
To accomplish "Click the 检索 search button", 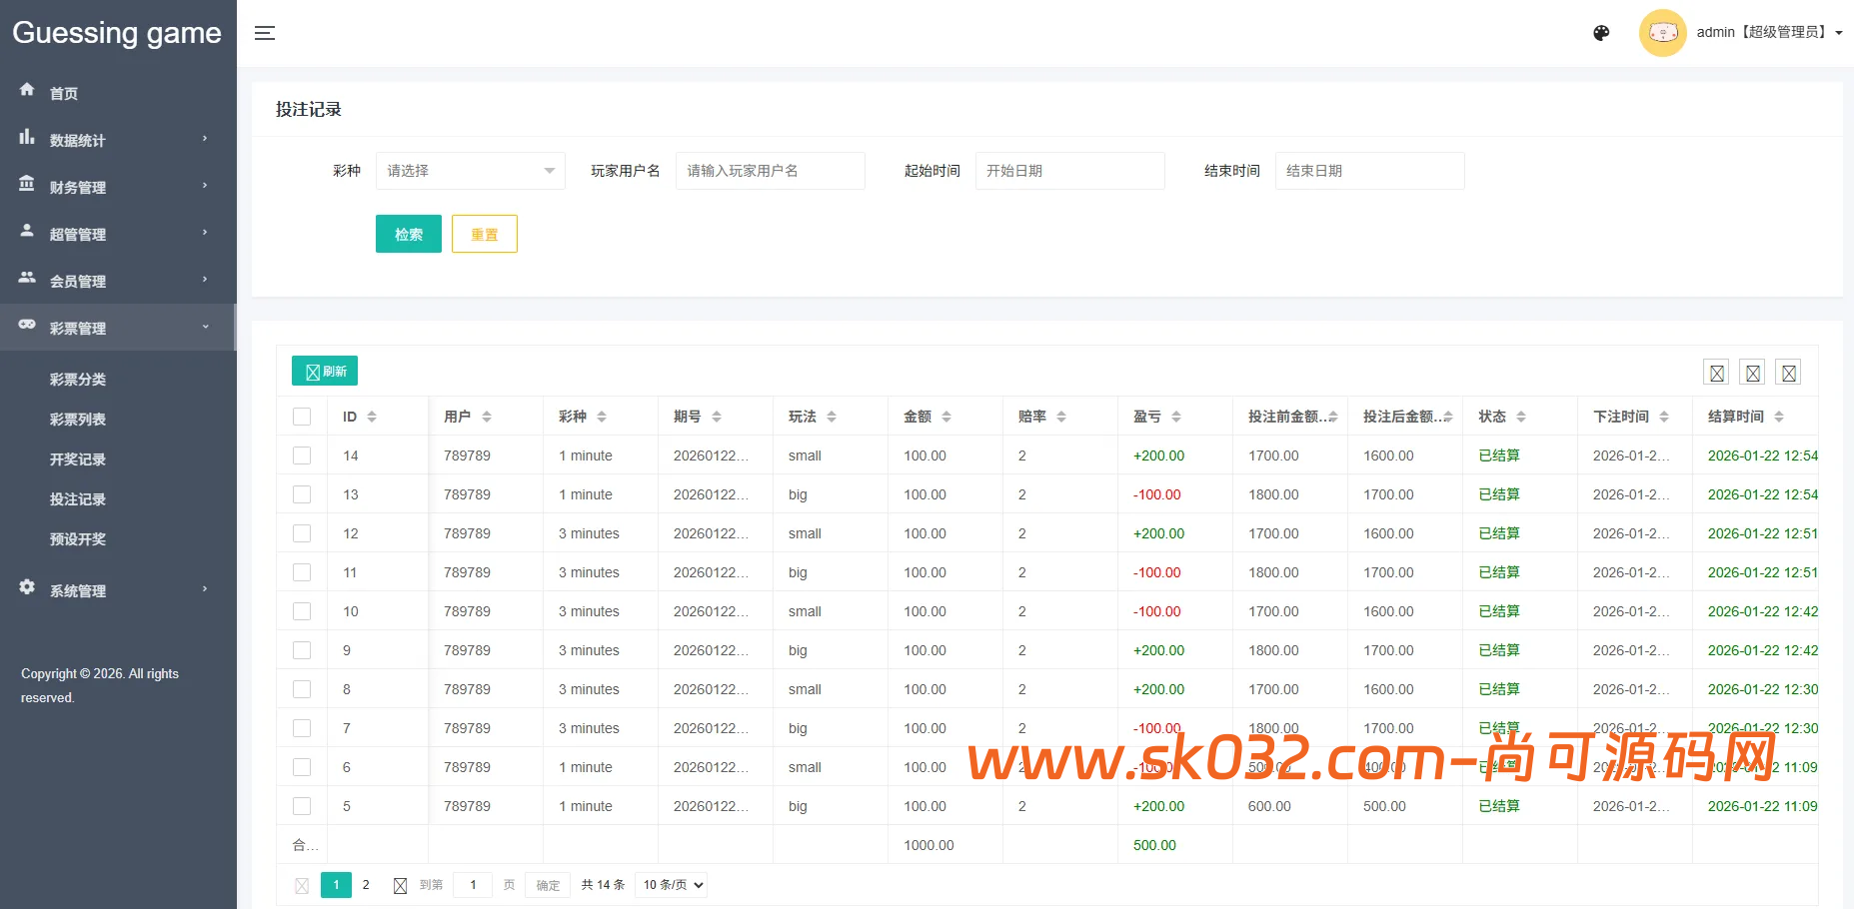I will (x=408, y=233).
